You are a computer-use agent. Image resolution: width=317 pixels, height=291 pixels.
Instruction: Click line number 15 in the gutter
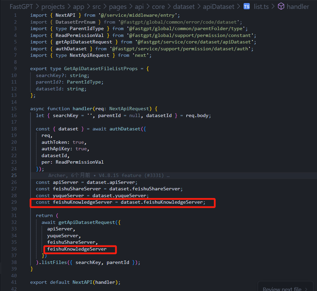point(14,109)
